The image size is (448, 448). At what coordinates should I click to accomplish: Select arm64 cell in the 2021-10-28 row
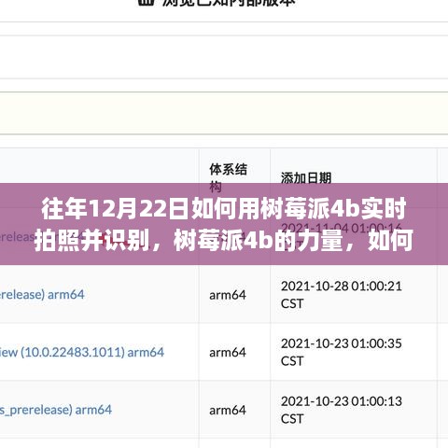click(228, 295)
